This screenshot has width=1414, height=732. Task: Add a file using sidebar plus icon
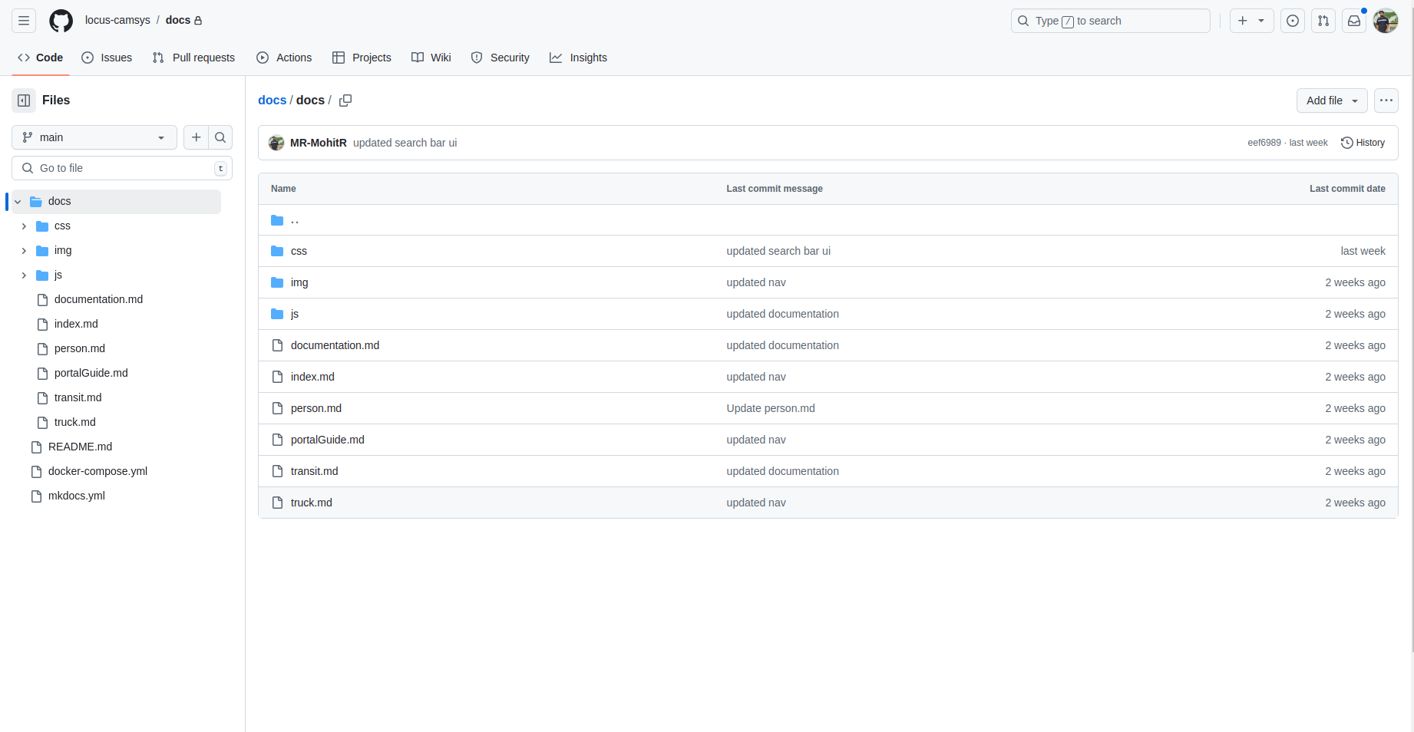[197, 137]
